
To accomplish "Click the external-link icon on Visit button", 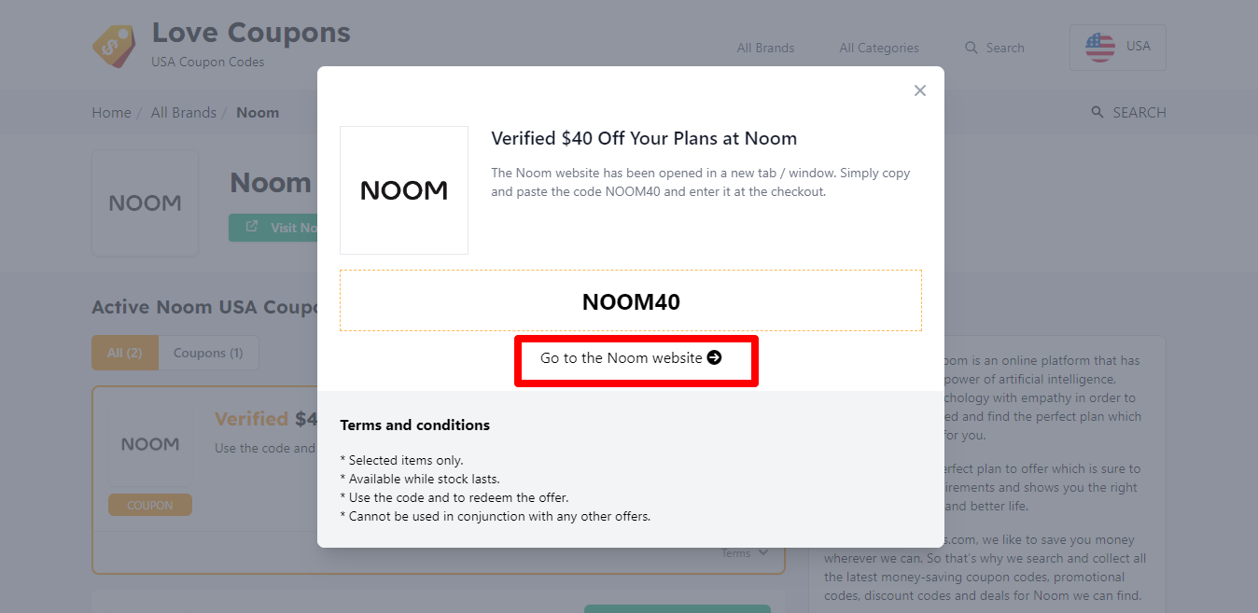I will (252, 228).
